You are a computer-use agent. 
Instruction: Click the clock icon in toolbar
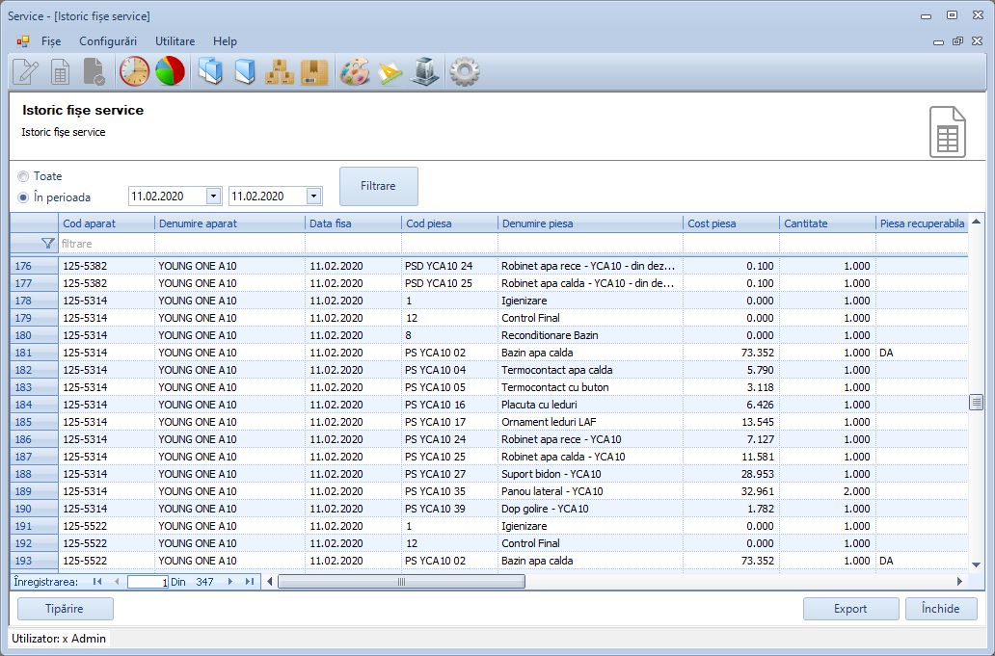click(x=134, y=72)
